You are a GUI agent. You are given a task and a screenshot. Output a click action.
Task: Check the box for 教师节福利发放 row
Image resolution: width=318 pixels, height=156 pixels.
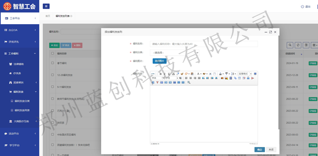coord(52,99)
